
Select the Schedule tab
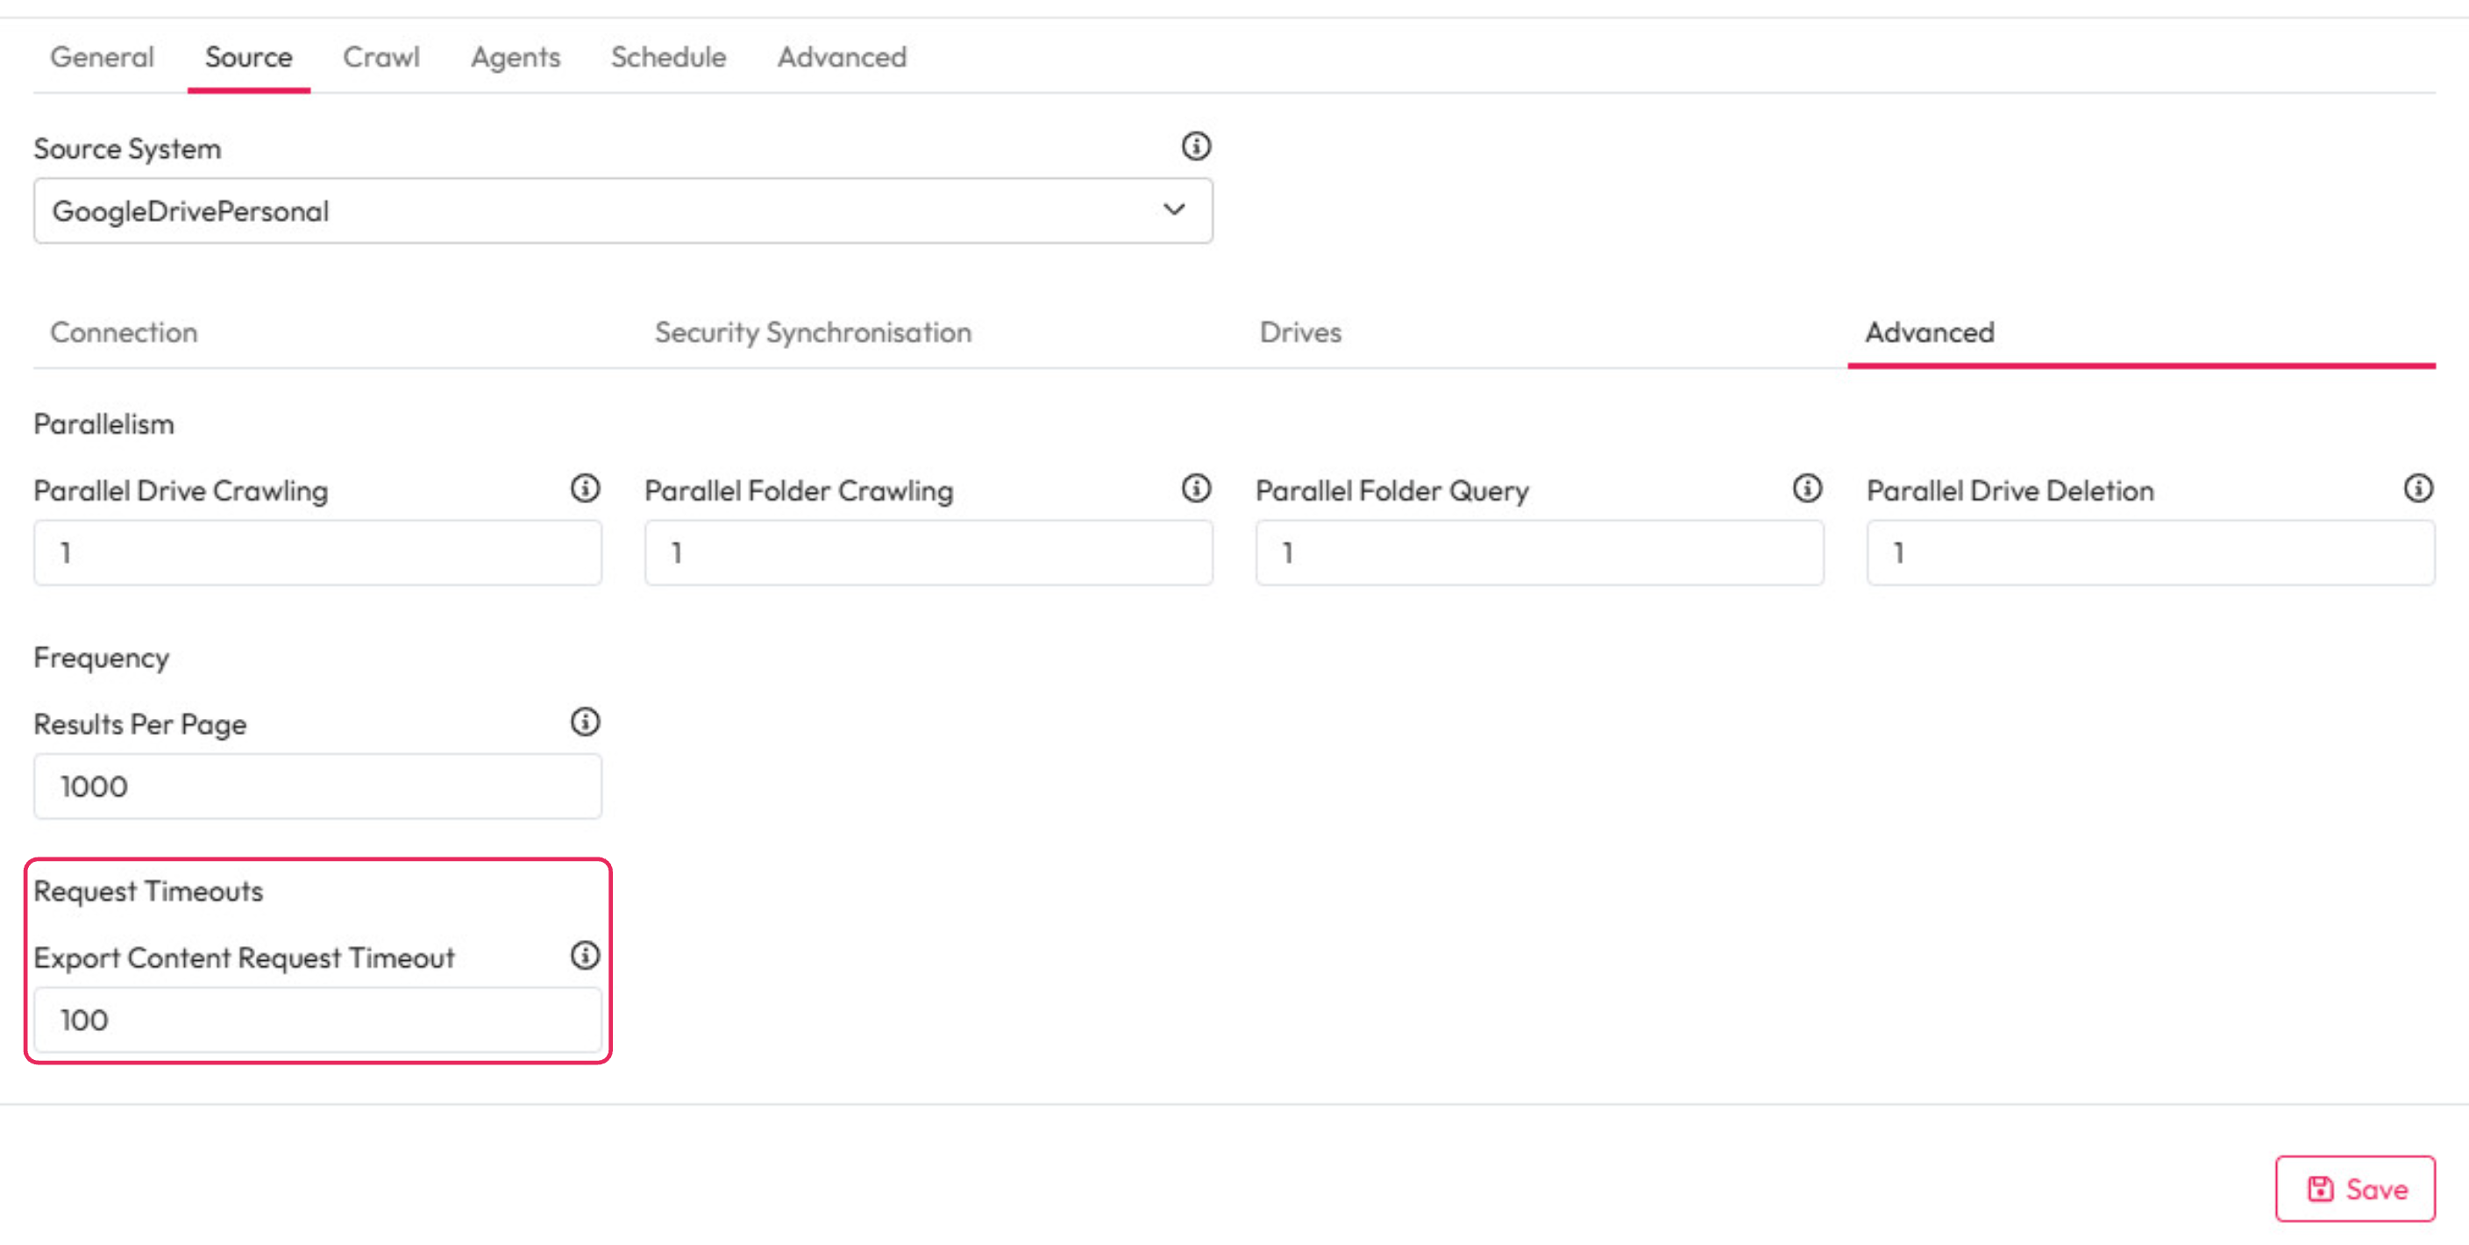(668, 58)
